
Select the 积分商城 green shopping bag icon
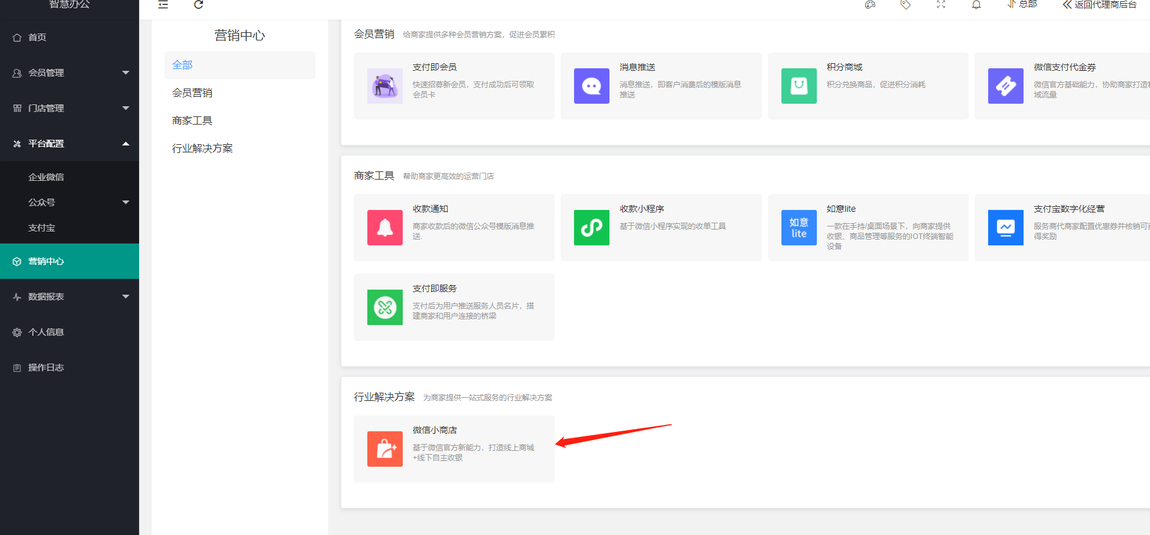point(798,85)
